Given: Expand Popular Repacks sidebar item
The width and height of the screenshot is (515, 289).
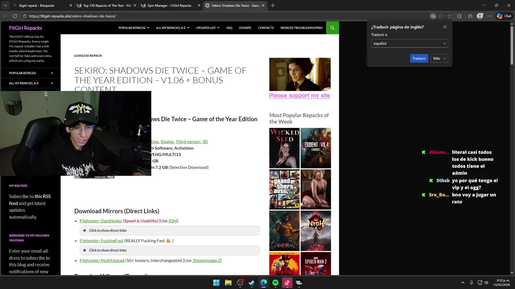Looking at the screenshot, I should pos(30,73).
